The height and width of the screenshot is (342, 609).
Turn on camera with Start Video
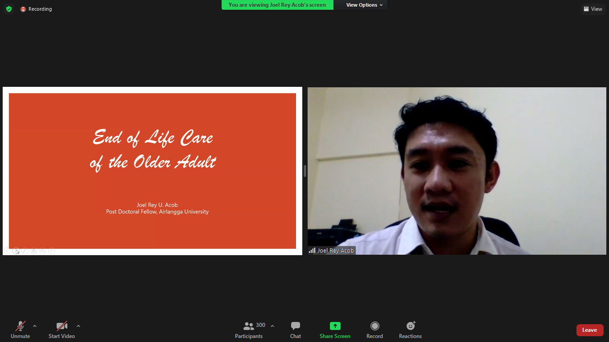pos(62,330)
